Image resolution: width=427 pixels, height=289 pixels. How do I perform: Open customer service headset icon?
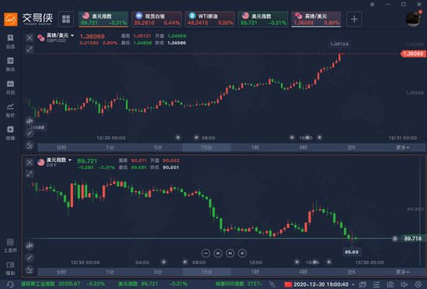[10, 284]
